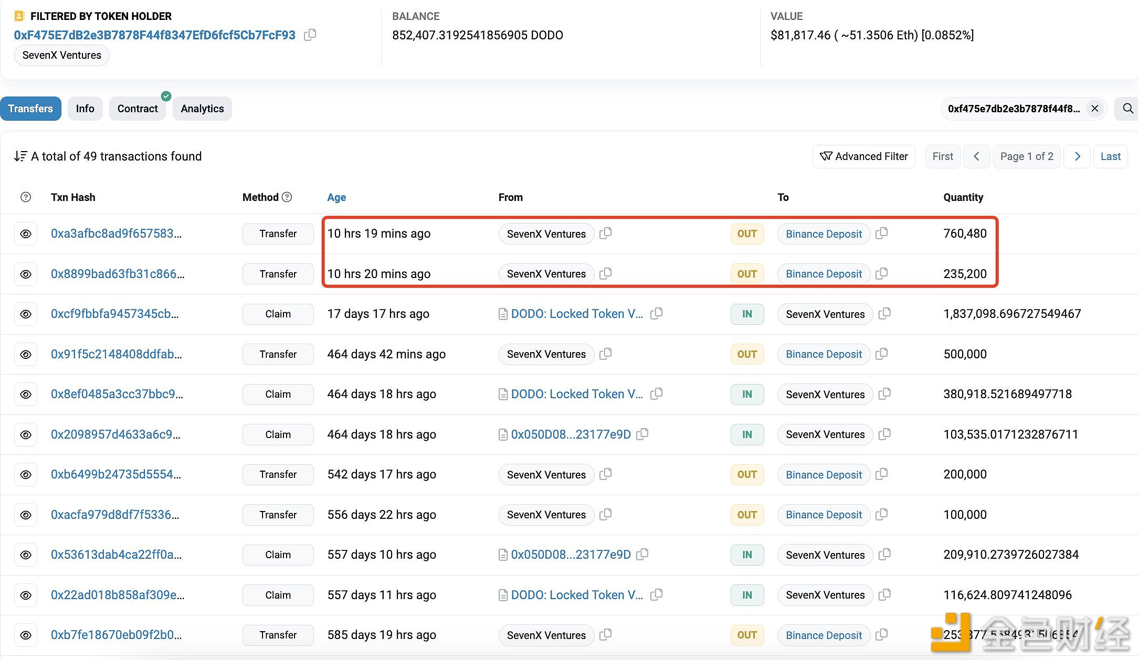Copy From address in the 760,480 row

tap(606, 233)
